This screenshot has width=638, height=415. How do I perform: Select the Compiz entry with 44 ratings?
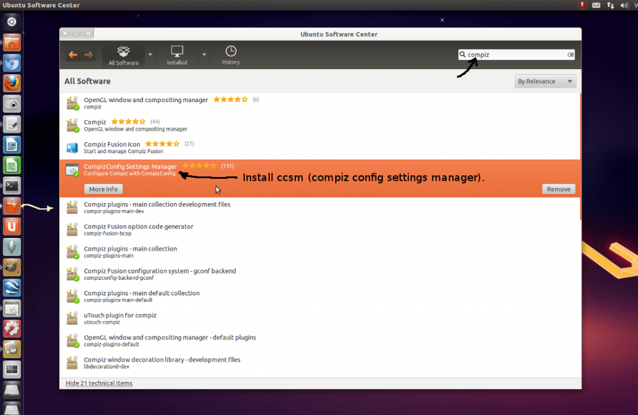320,125
